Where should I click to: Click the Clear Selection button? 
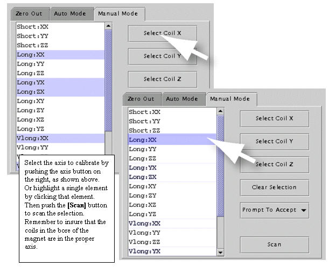point(274,187)
